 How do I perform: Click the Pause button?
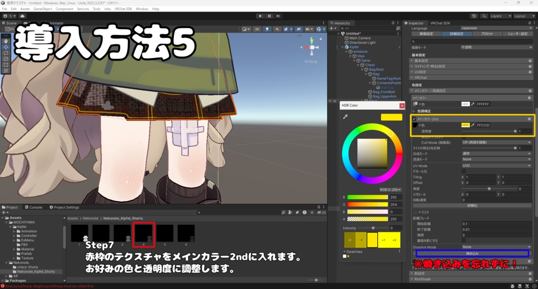point(270,16)
